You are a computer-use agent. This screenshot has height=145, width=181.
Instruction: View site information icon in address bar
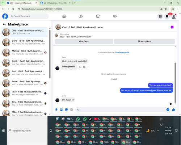(19, 9)
